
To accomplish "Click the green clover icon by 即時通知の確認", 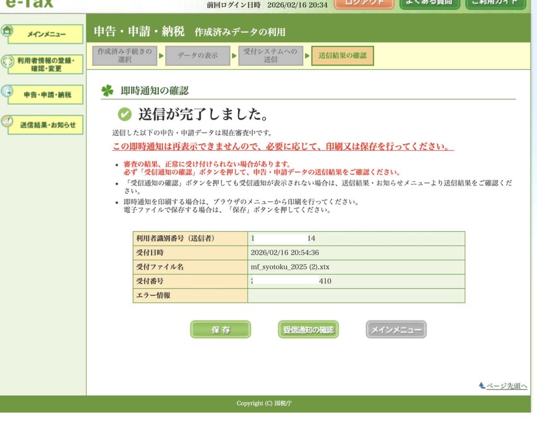I will pyautogui.click(x=108, y=91).
